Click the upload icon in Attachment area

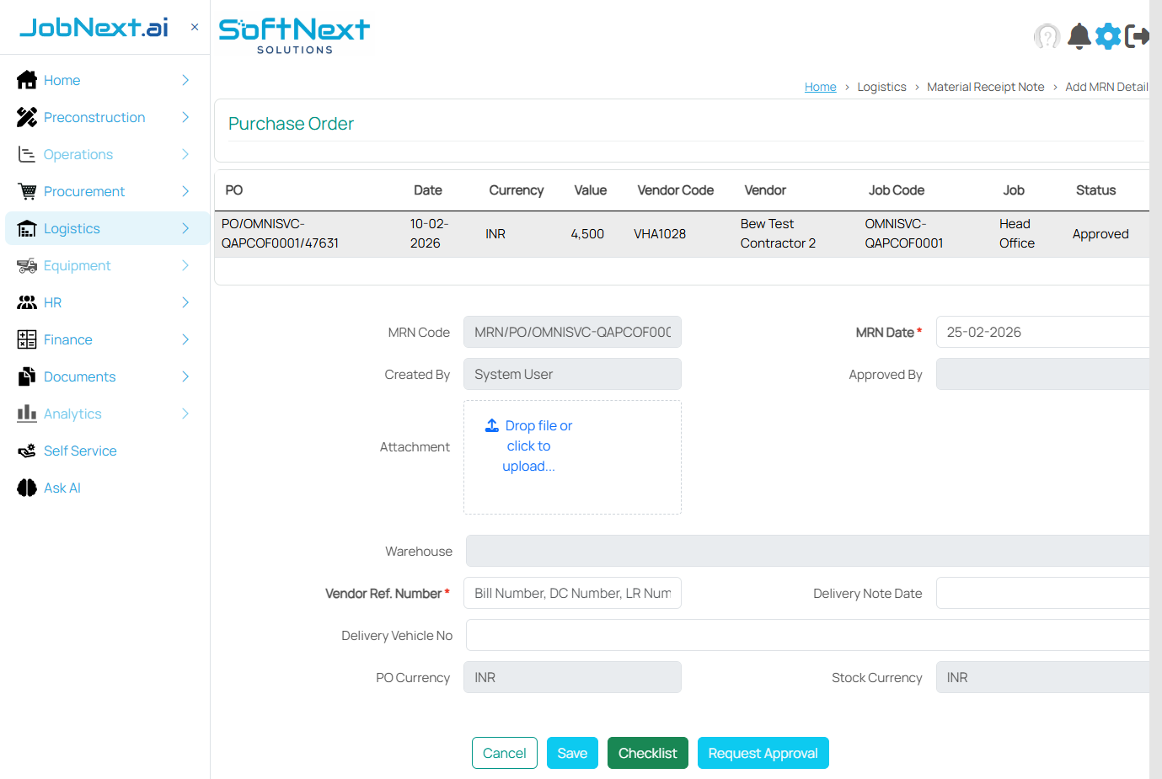point(492,426)
